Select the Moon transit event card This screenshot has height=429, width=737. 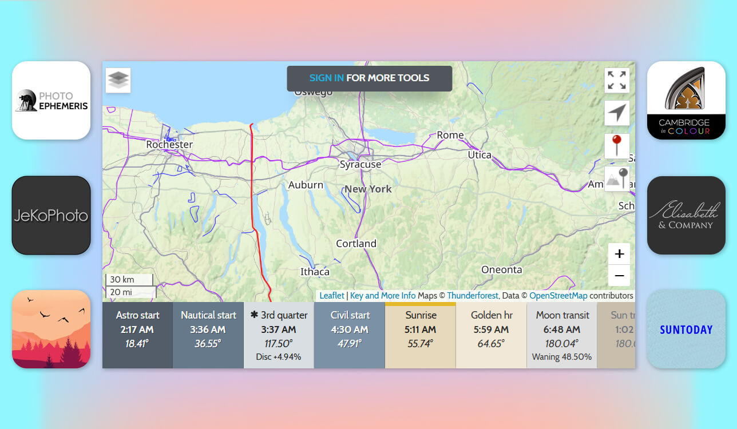(x=562, y=335)
